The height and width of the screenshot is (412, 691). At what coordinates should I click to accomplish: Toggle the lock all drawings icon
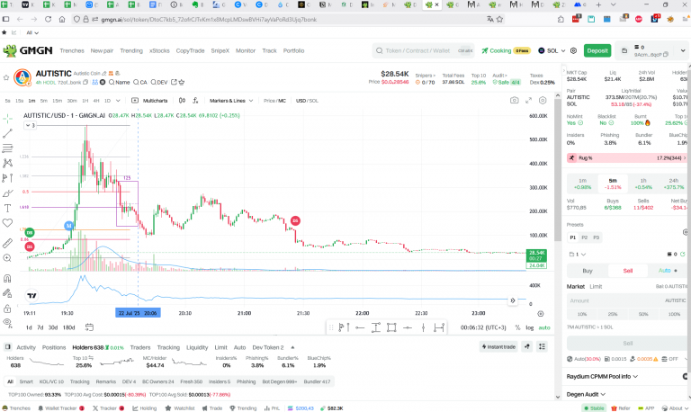coord(7,309)
